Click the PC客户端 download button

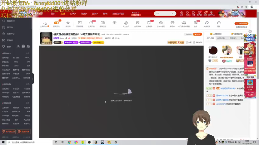tap(242, 24)
